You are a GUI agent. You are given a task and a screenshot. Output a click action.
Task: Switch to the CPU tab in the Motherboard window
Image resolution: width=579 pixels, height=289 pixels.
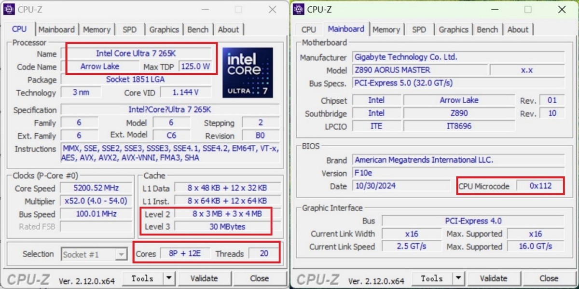coord(308,29)
